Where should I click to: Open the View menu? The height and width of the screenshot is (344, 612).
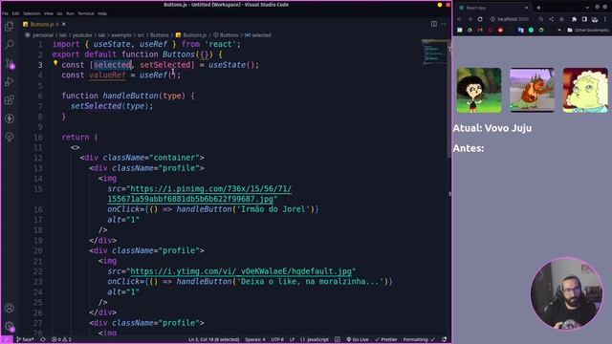click(49, 13)
